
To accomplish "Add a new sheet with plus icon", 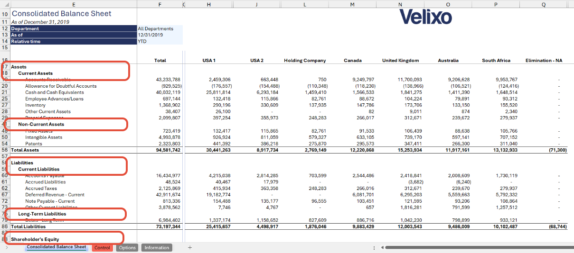I will pos(189,247).
